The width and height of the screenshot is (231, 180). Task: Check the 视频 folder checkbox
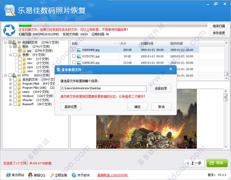pyautogui.click(x=15, y=55)
